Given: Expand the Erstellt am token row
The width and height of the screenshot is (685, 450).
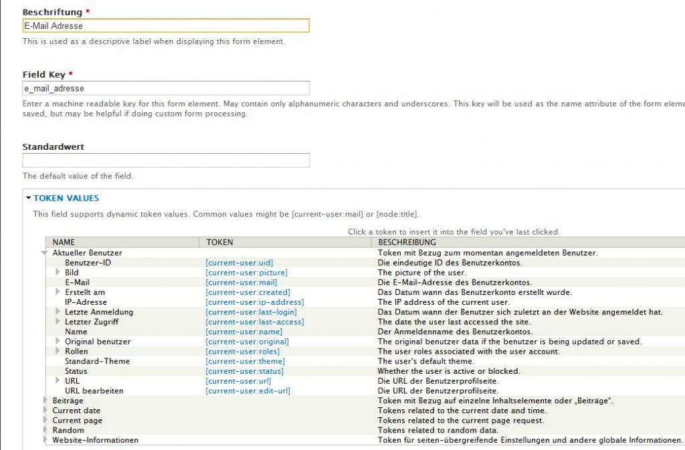Looking at the screenshot, I should (58, 292).
